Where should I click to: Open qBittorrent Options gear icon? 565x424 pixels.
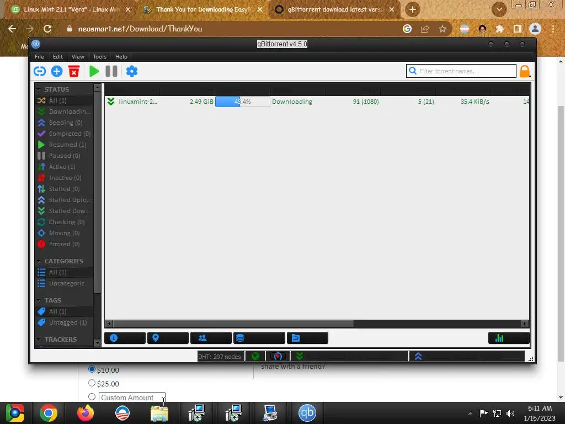[x=131, y=71]
